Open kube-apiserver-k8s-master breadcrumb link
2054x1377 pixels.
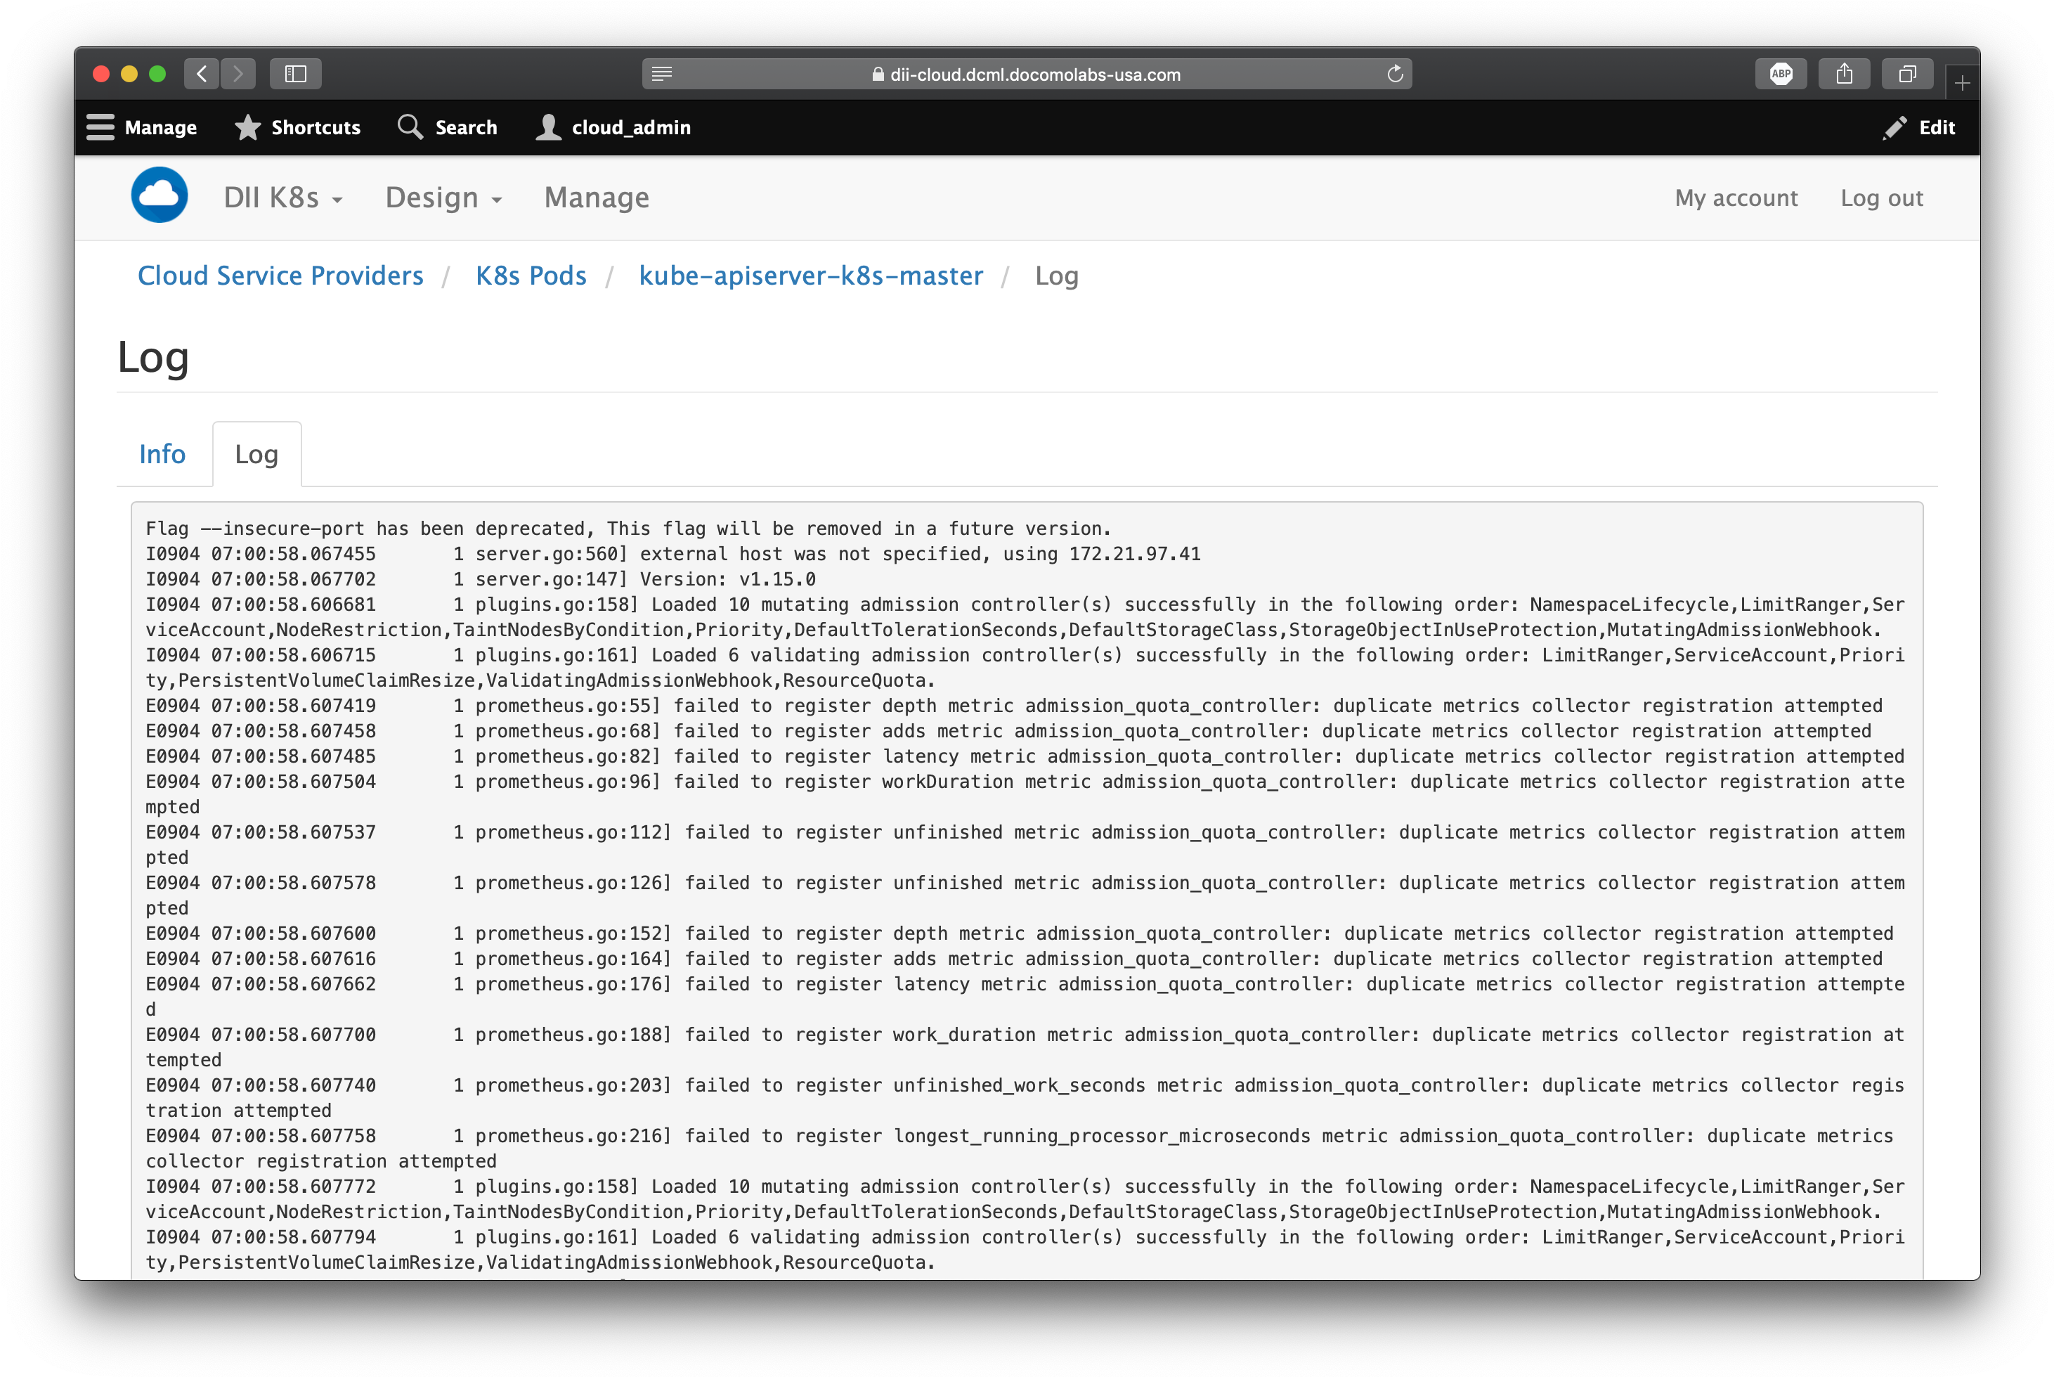pyautogui.click(x=810, y=276)
